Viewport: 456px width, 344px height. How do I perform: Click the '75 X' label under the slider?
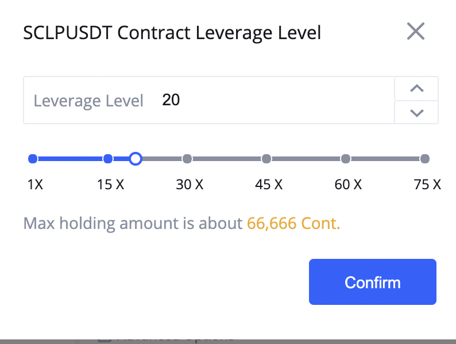coord(427,185)
